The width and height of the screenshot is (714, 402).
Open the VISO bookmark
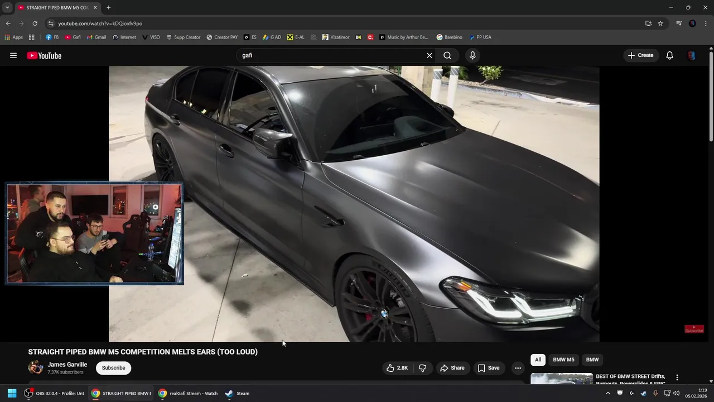coord(151,37)
